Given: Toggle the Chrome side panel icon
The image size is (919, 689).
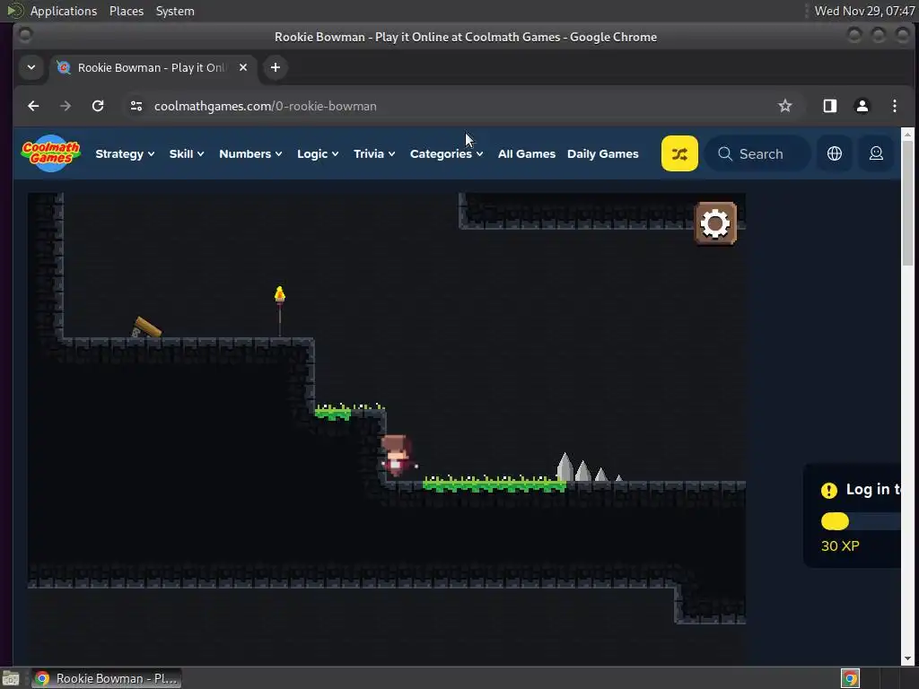Looking at the screenshot, I should [x=830, y=106].
